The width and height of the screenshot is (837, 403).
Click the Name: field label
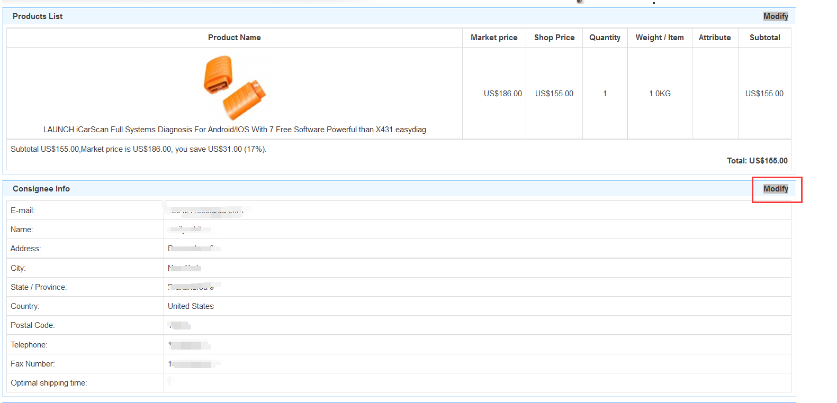tap(22, 230)
